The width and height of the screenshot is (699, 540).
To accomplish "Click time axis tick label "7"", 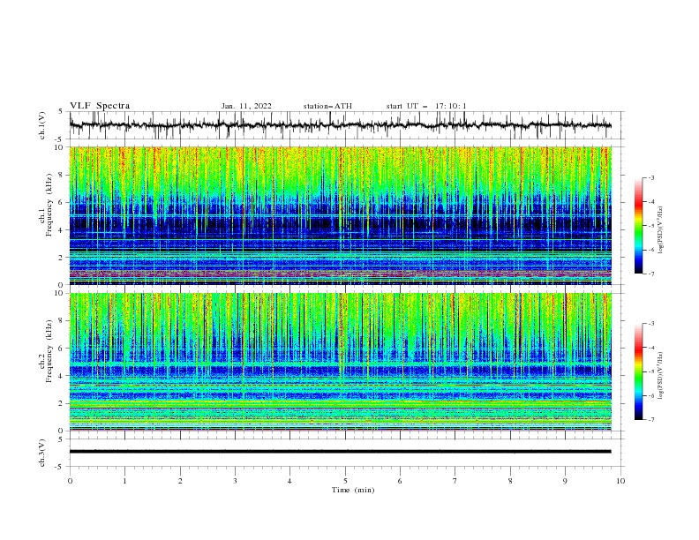I will 455,481.
